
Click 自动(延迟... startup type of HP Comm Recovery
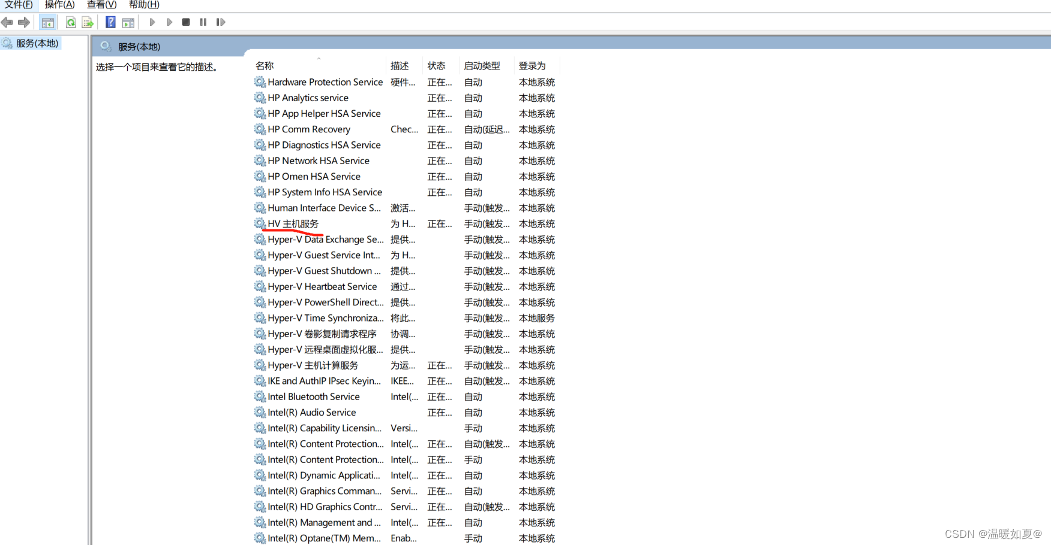click(x=487, y=129)
